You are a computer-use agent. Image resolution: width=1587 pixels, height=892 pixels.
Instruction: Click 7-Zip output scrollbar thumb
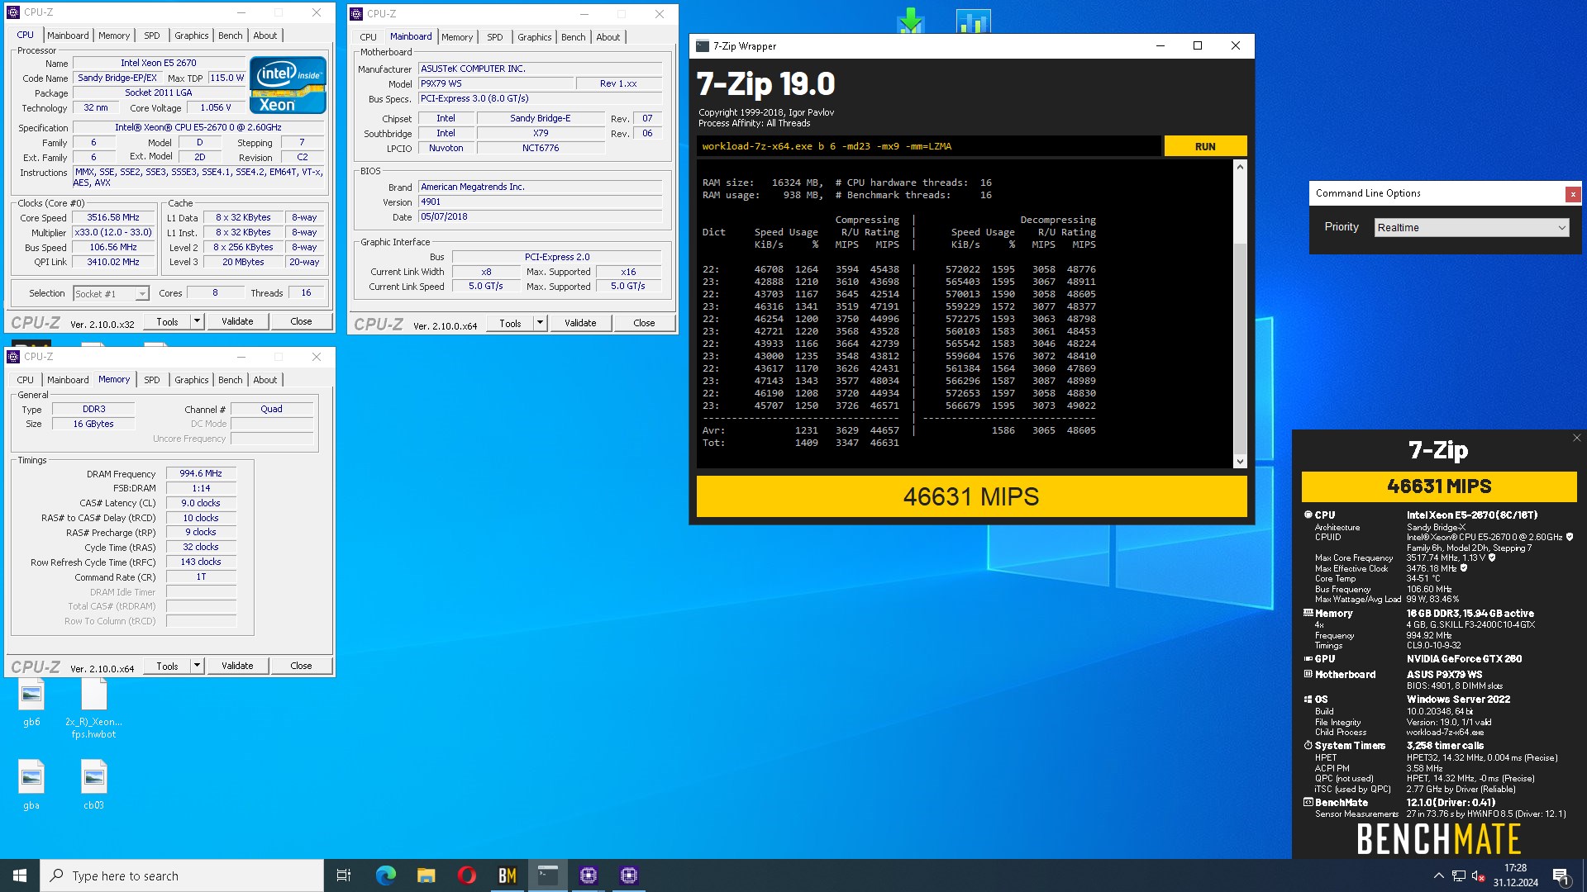click(1240, 347)
